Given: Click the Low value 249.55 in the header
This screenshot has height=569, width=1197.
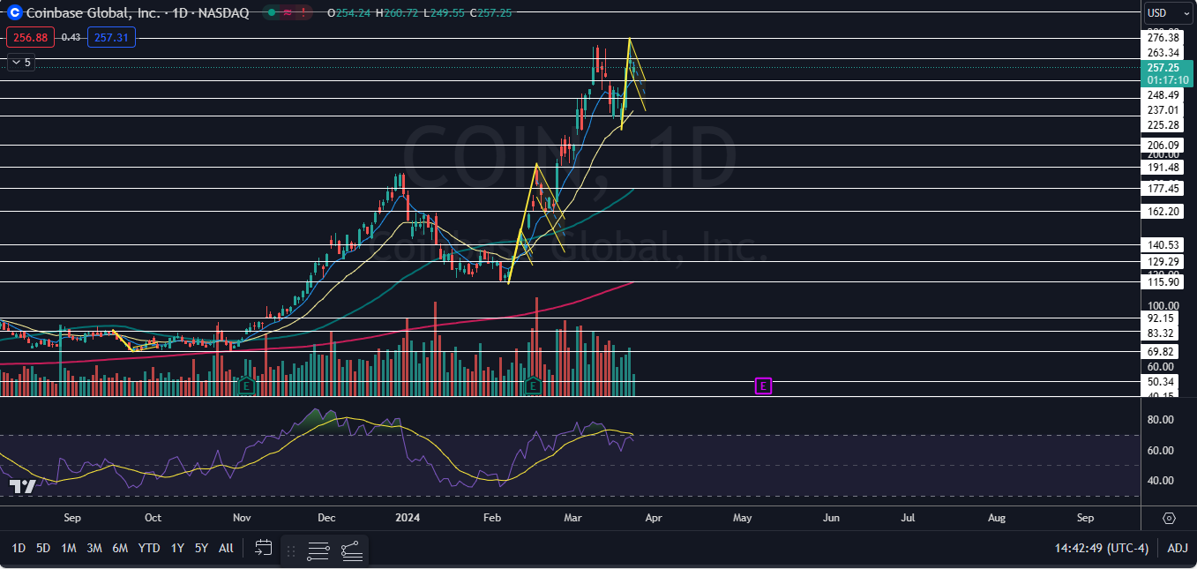Looking at the screenshot, I should [445, 13].
